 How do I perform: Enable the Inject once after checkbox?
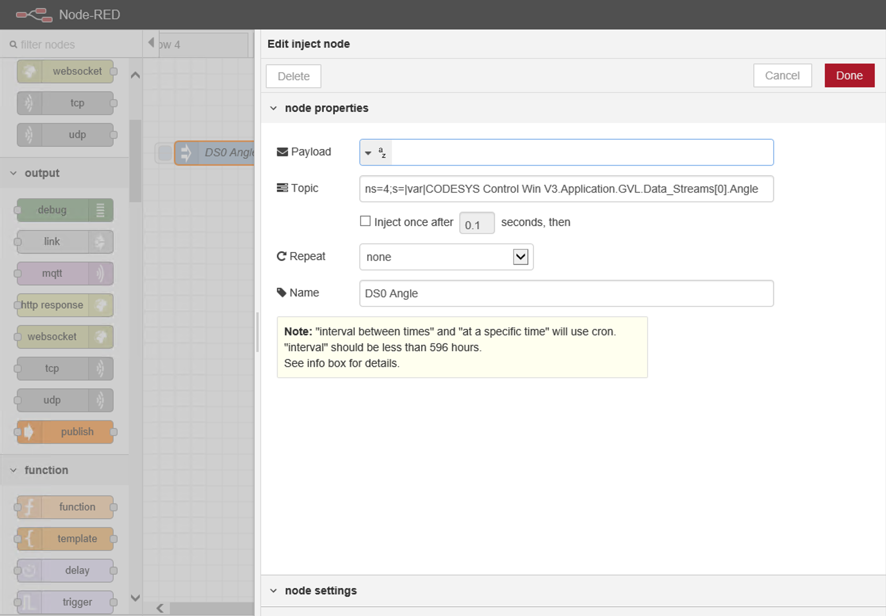365,221
